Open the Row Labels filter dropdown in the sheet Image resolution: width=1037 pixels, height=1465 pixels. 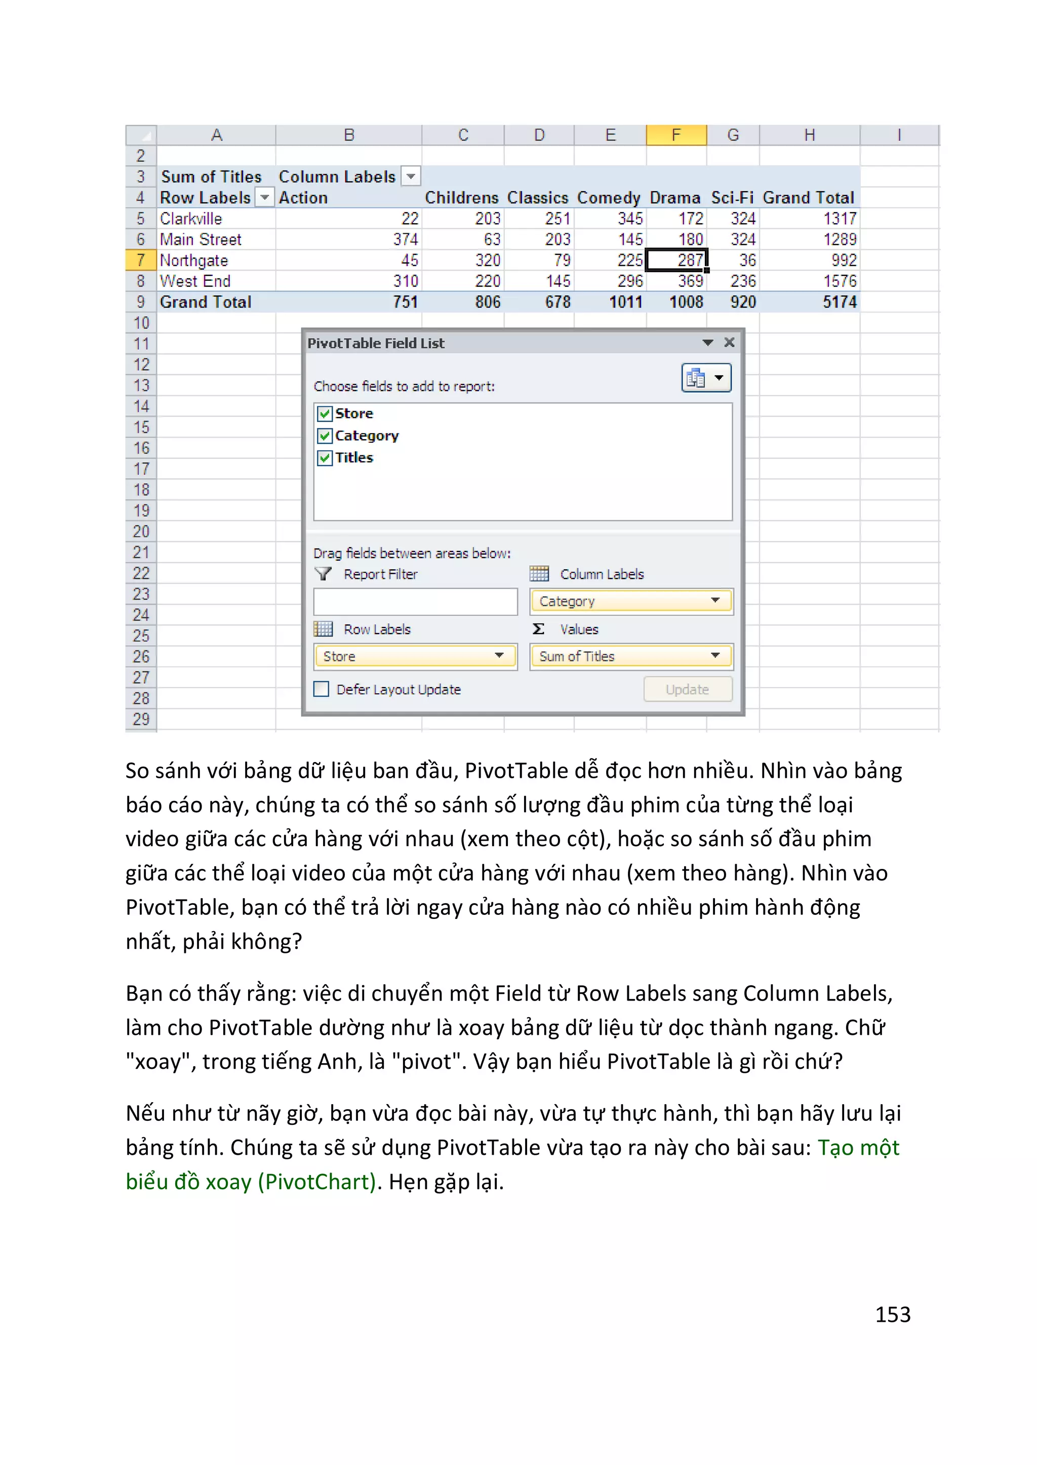click(264, 198)
